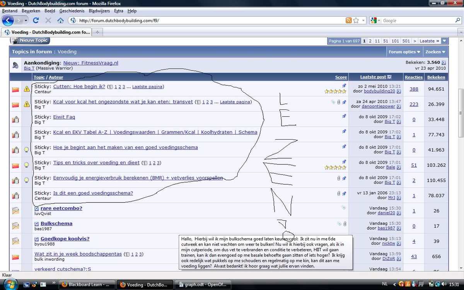This screenshot has width=464, height=290.
Task: Open the Zoeken dropdown in forum header
Action: click(x=435, y=51)
